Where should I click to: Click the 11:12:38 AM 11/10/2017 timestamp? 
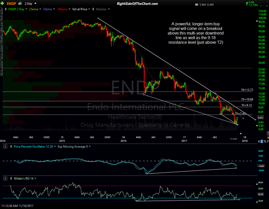[17, 206]
